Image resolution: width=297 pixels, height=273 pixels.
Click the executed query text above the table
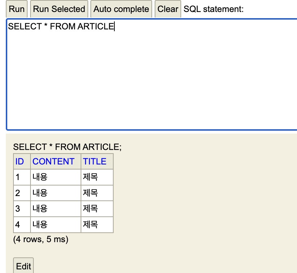tap(67, 147)
